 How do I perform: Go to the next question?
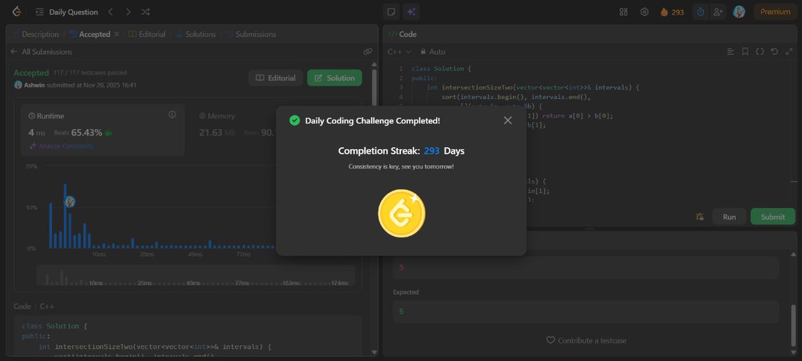128,12
